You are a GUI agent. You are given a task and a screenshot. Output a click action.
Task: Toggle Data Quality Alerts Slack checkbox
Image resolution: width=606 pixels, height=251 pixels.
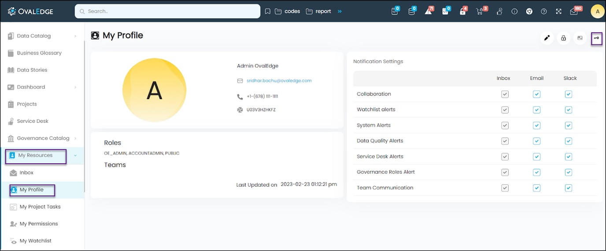click(569, 141)
